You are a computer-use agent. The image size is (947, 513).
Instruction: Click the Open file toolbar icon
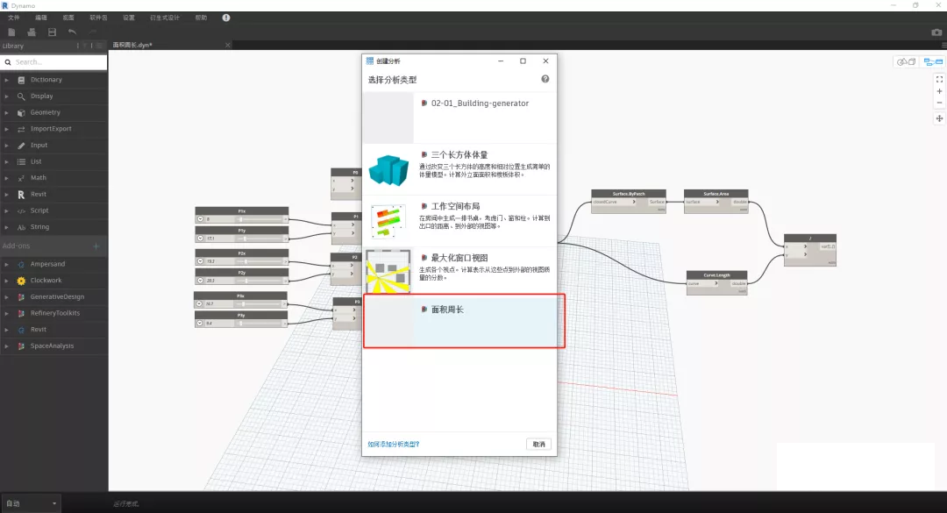pyautogui.click(x=32, y=32)
